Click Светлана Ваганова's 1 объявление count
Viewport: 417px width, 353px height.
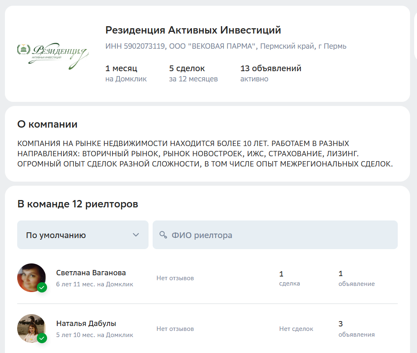pos(356,278)
